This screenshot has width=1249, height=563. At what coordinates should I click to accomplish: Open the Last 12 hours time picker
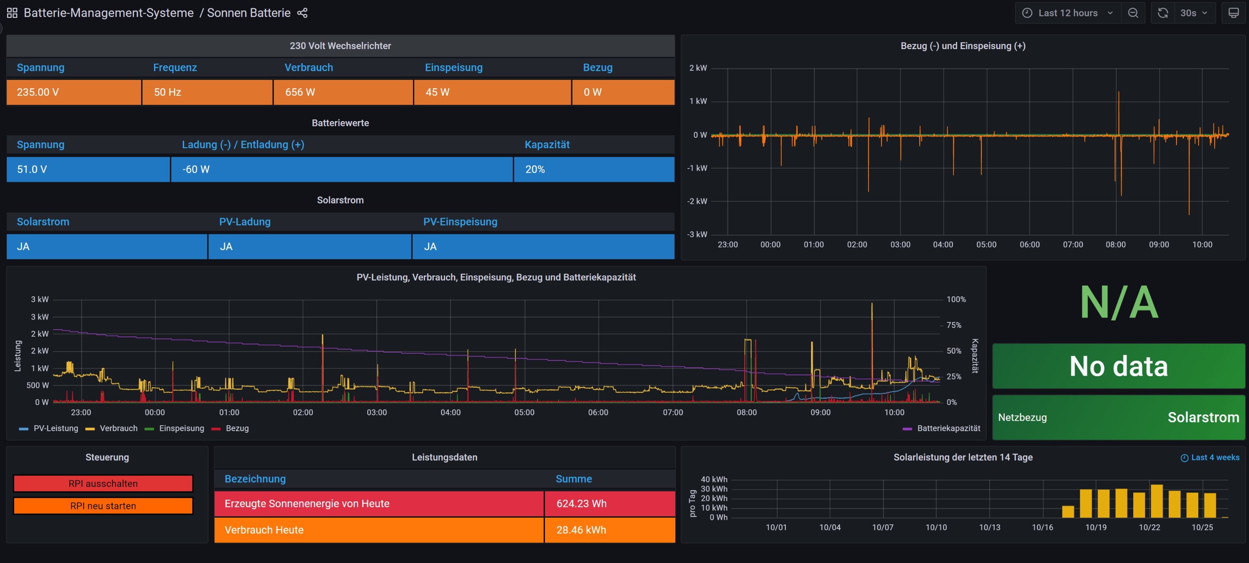(x=1067, y=13)
